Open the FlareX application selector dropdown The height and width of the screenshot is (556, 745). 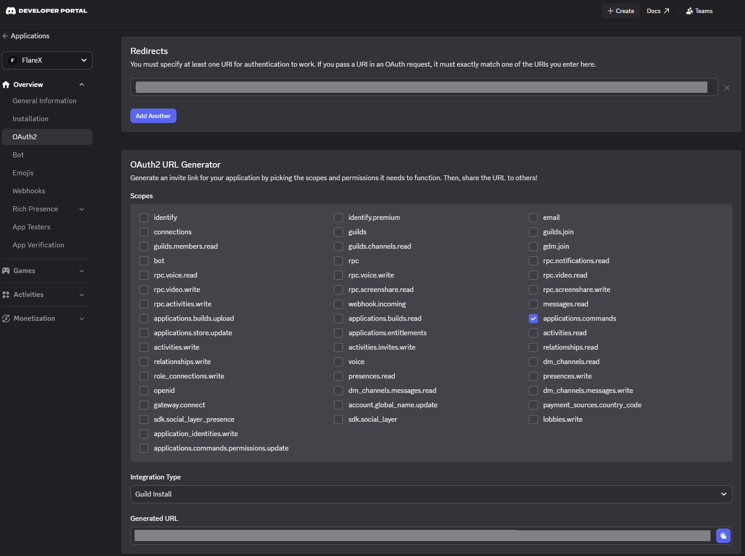[47, 60]
